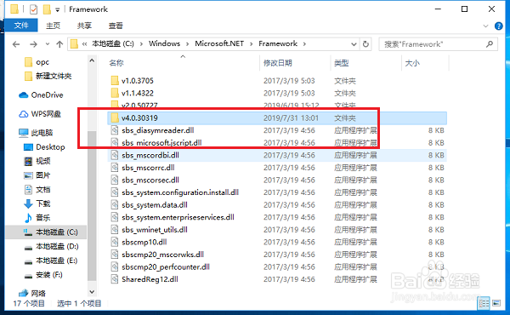Open the recent locations dropdown arrow
510x315 pixels.
[48, 44]
